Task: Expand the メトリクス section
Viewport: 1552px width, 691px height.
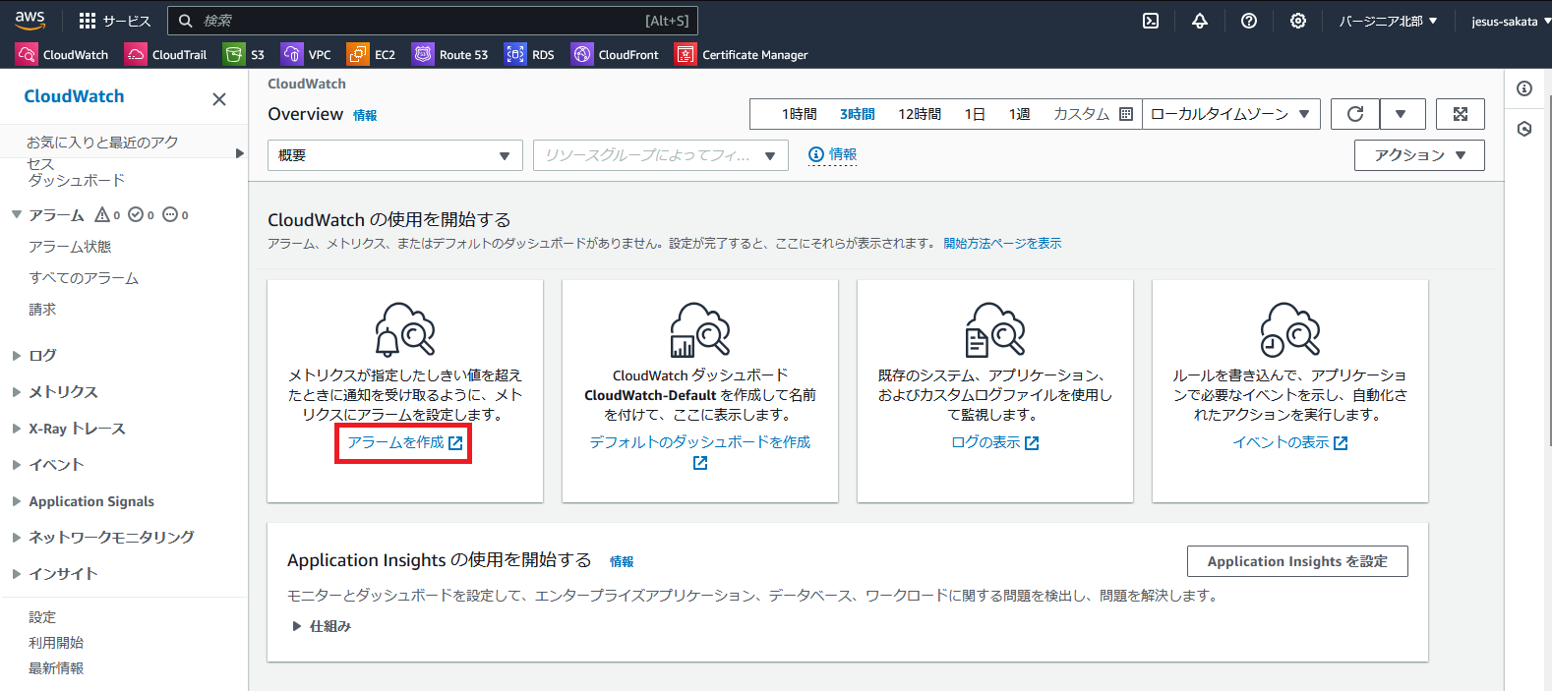Action: pos(17,392)
